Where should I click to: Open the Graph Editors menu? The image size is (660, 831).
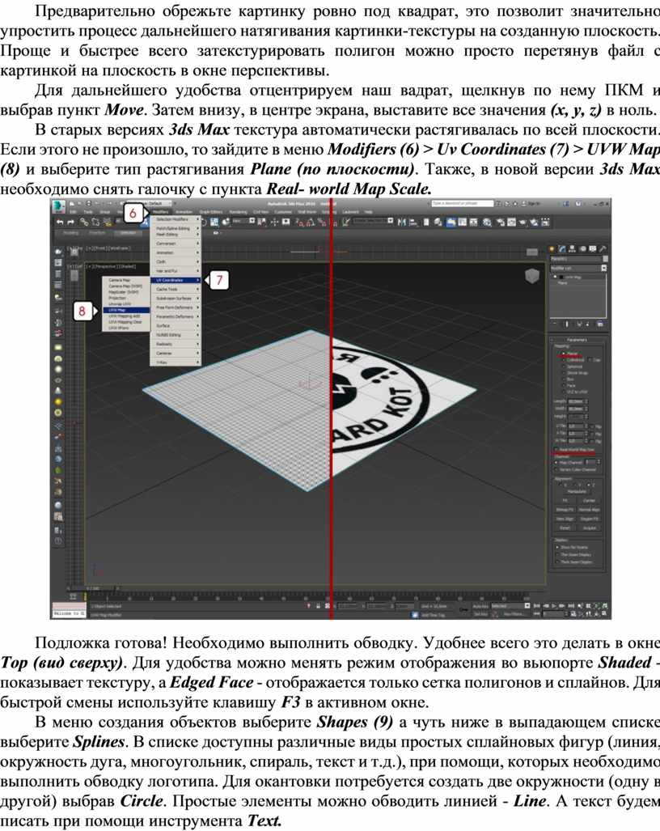coord(211,211)
